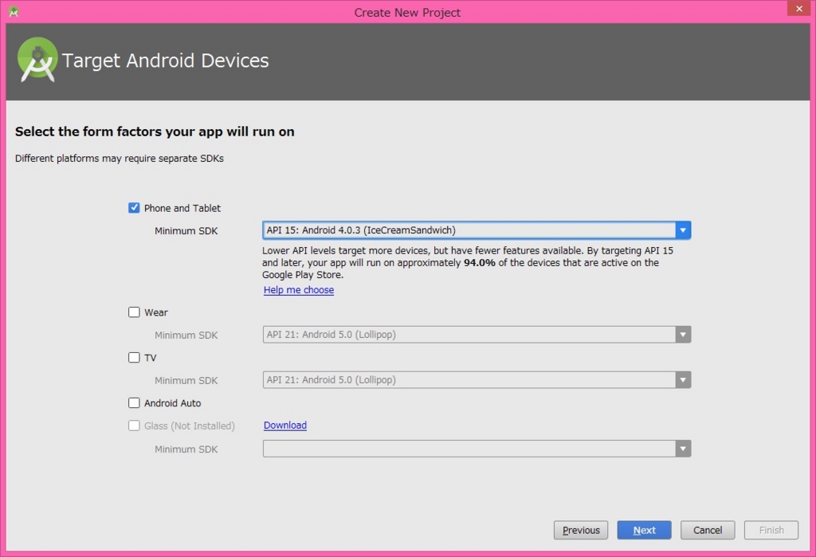
Task: Click the TV API 21 Lollipop combo box
Action: 477,379
